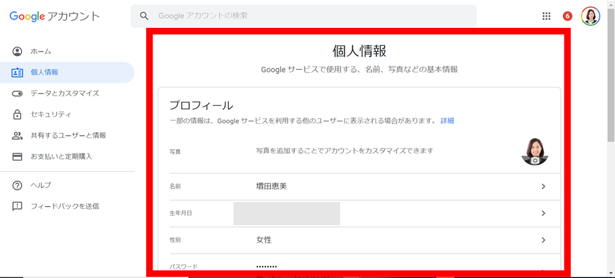Expand the 性別 row chevron
615x278 pixels.
click(543, 240)
